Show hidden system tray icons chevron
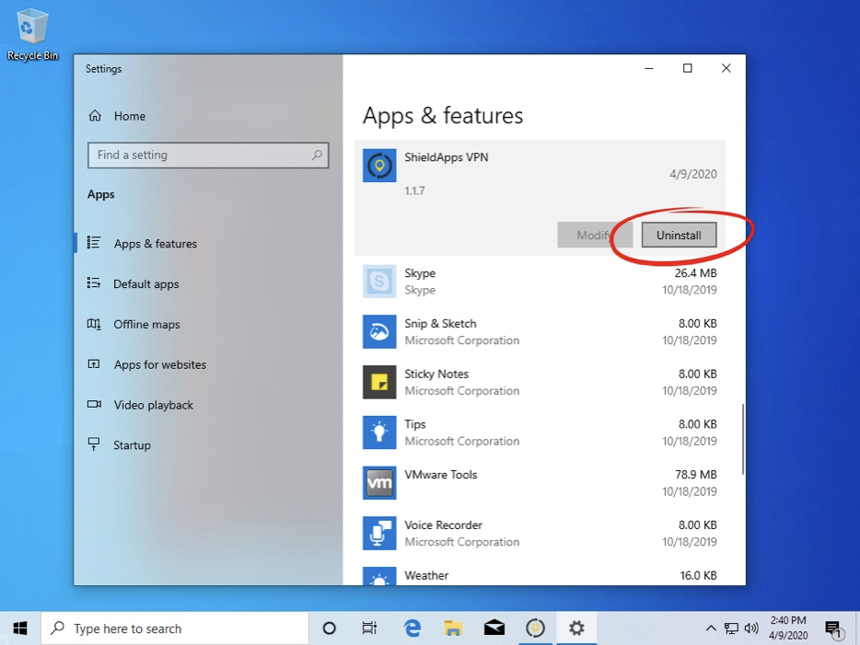 (711, 628)
